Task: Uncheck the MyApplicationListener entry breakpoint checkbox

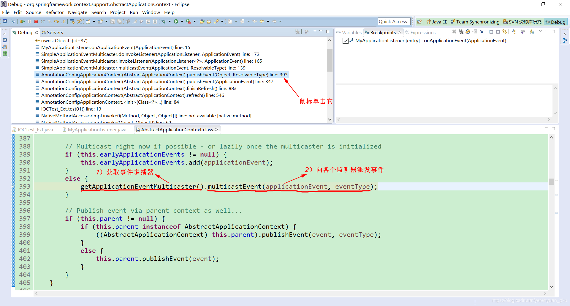Action: coord(345,41)
